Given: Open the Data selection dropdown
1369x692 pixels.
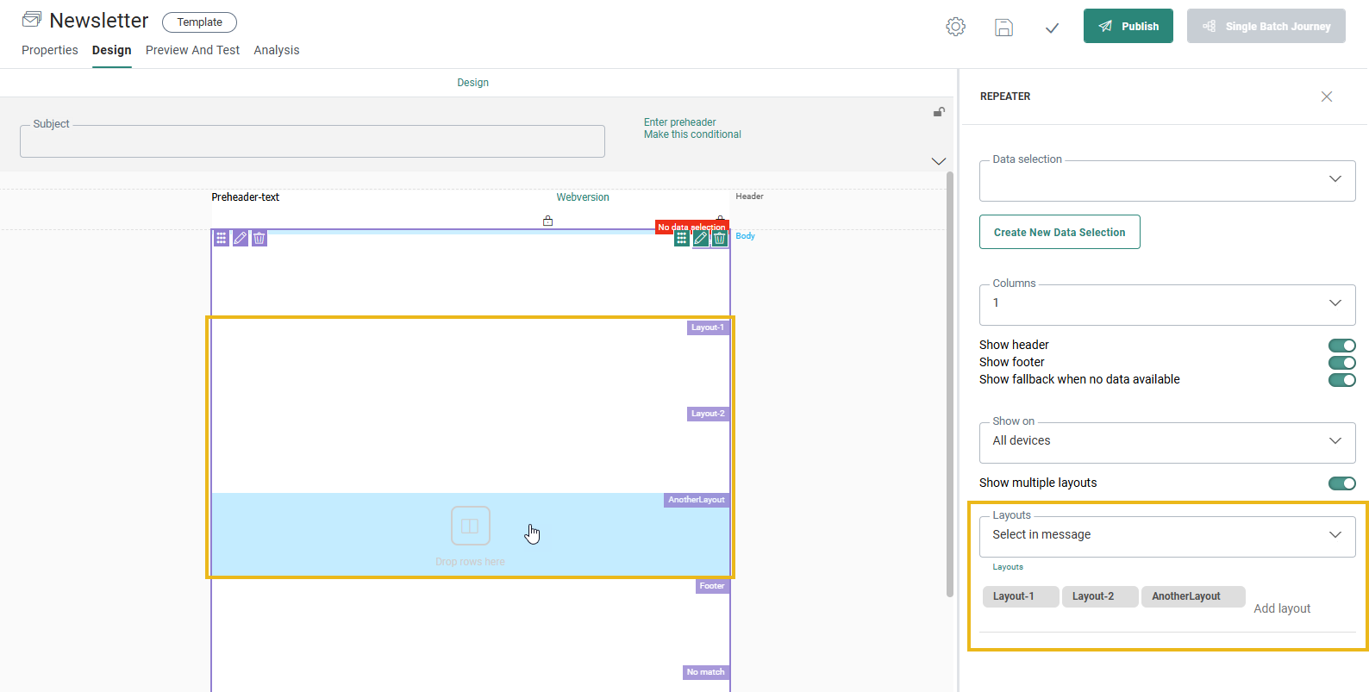Looking at the screenshot, I should click(x=1166, y=180).
